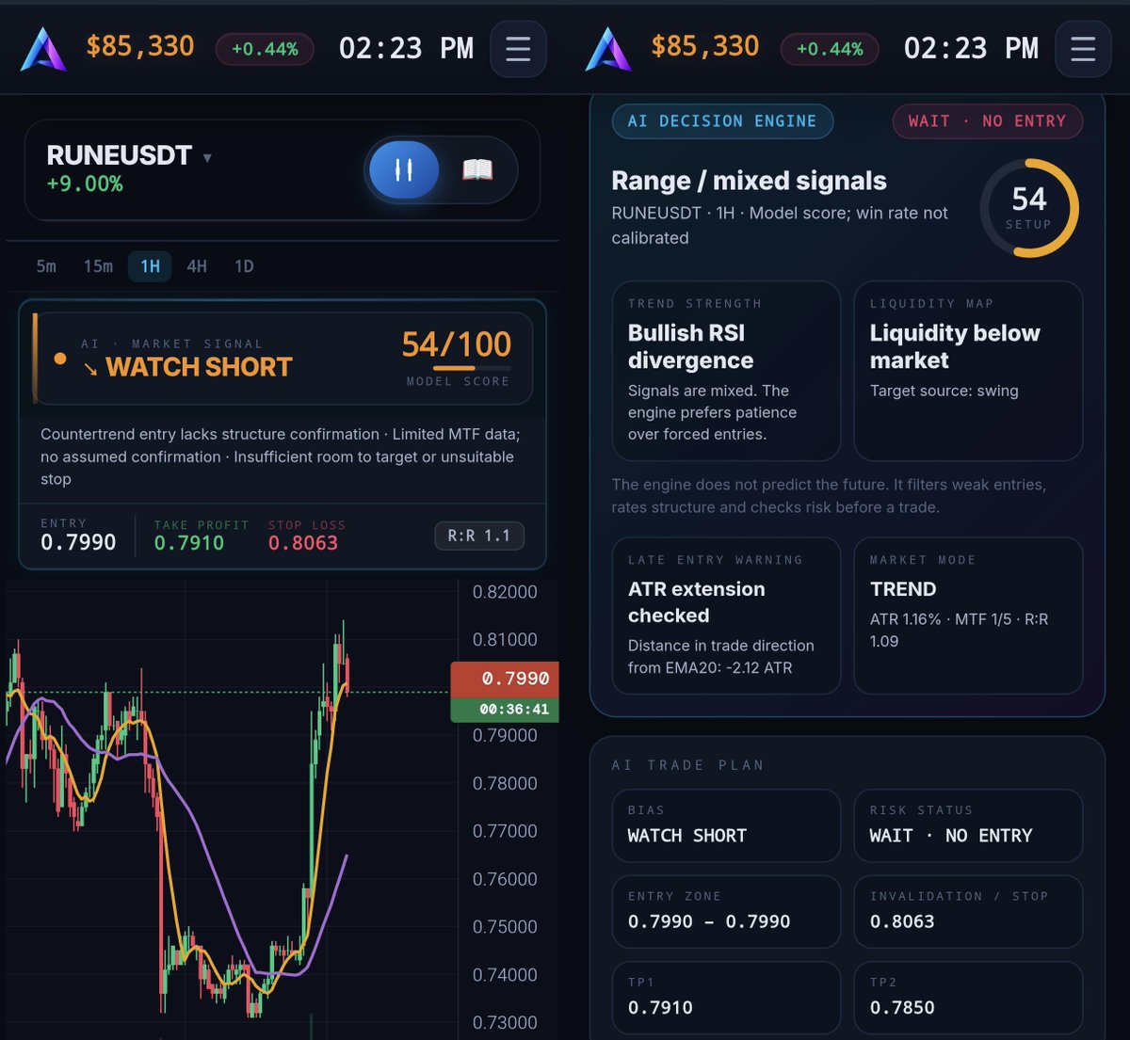Select the 1H timeframe tab

click(150, 266)
